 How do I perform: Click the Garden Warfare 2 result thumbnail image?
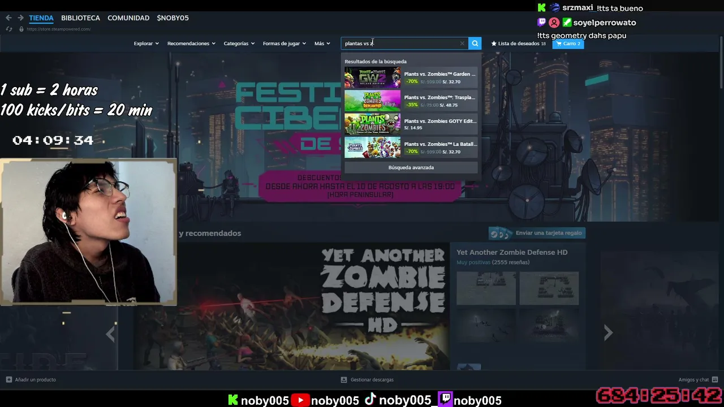point(372,78)
